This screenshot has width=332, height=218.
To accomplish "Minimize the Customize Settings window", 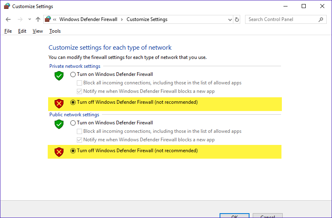I will pyautogui.click(x=285, y=6).
